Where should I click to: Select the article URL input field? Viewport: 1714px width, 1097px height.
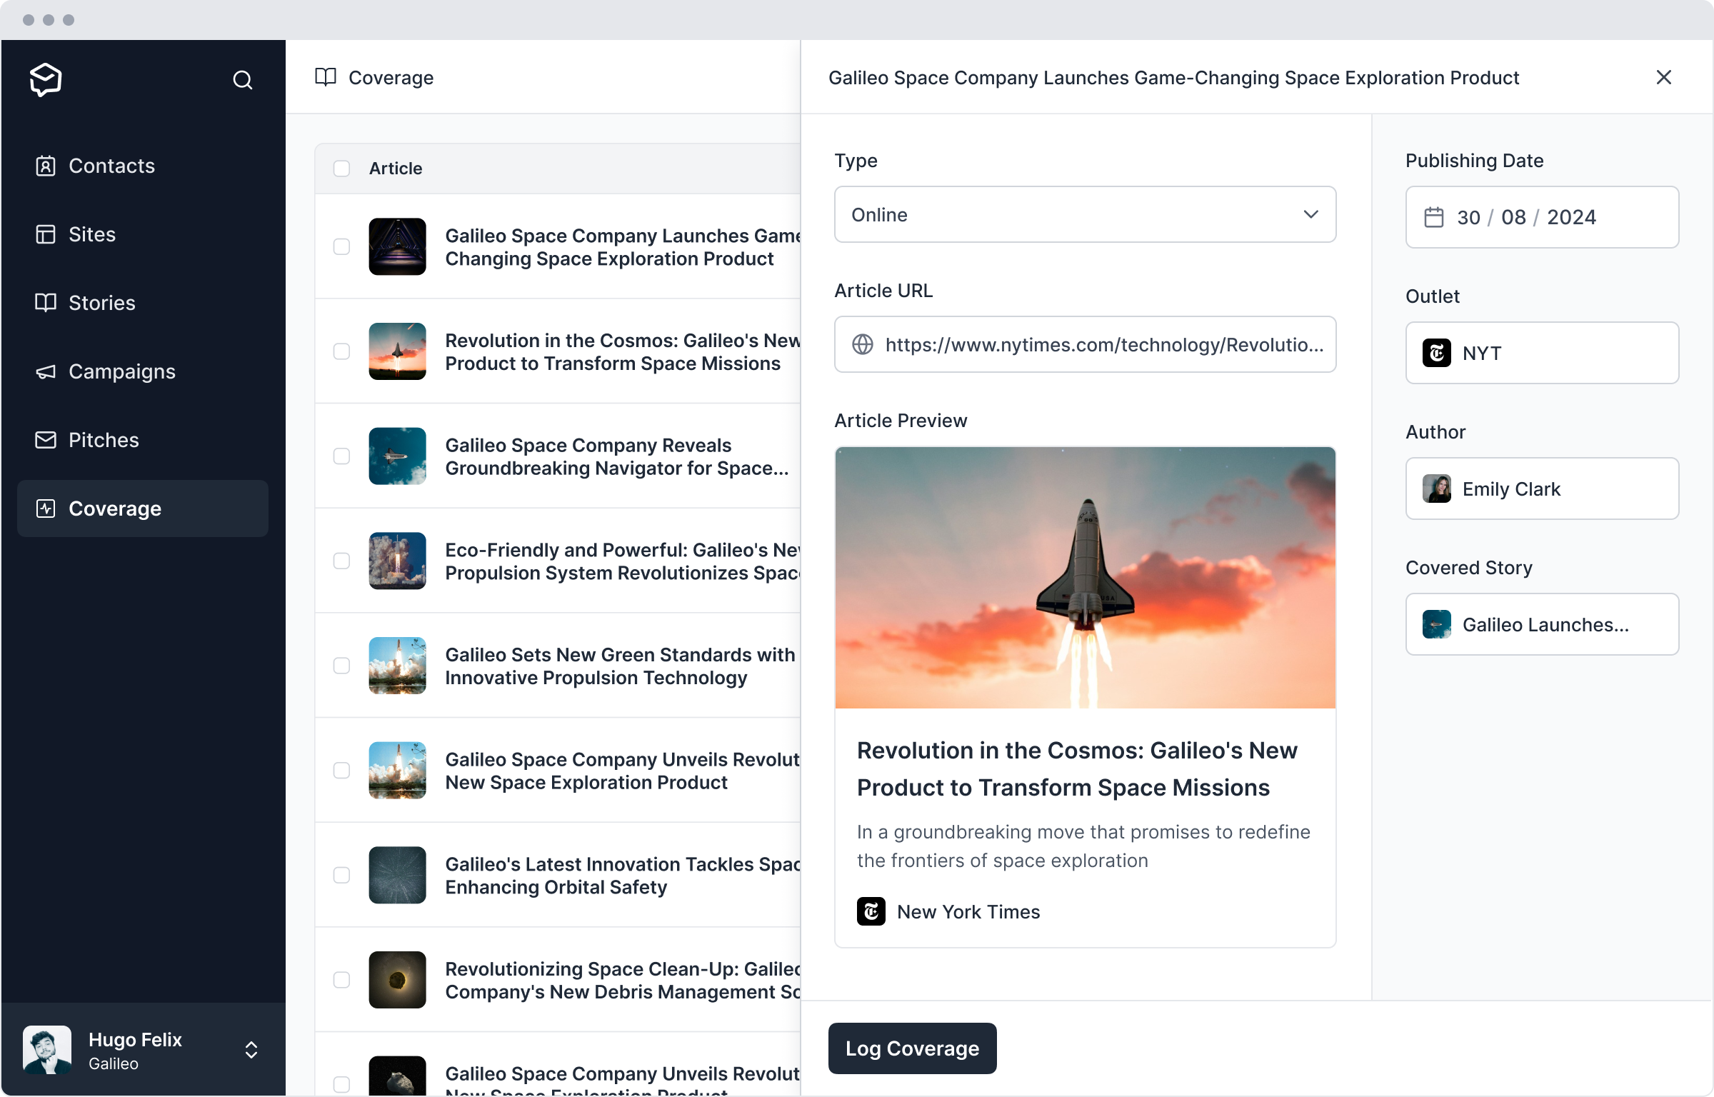(1084, 345)
